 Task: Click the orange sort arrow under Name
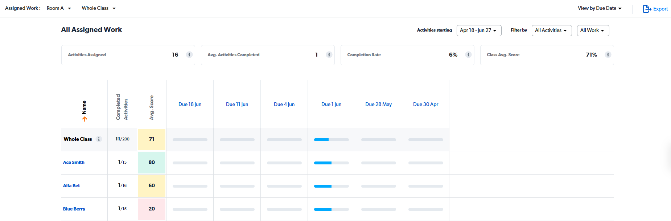coord(85,119)
